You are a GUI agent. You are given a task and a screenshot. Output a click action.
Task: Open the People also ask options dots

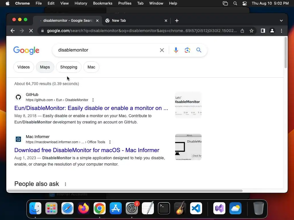point(65,184)
